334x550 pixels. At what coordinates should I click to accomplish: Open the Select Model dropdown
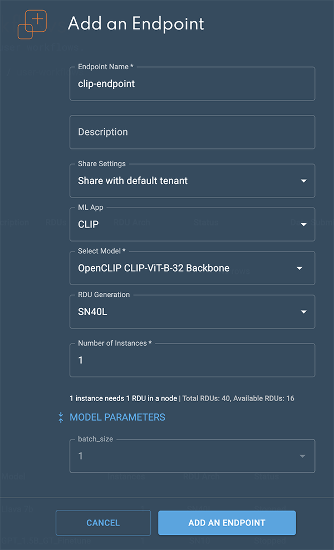(x=192, y=268)
